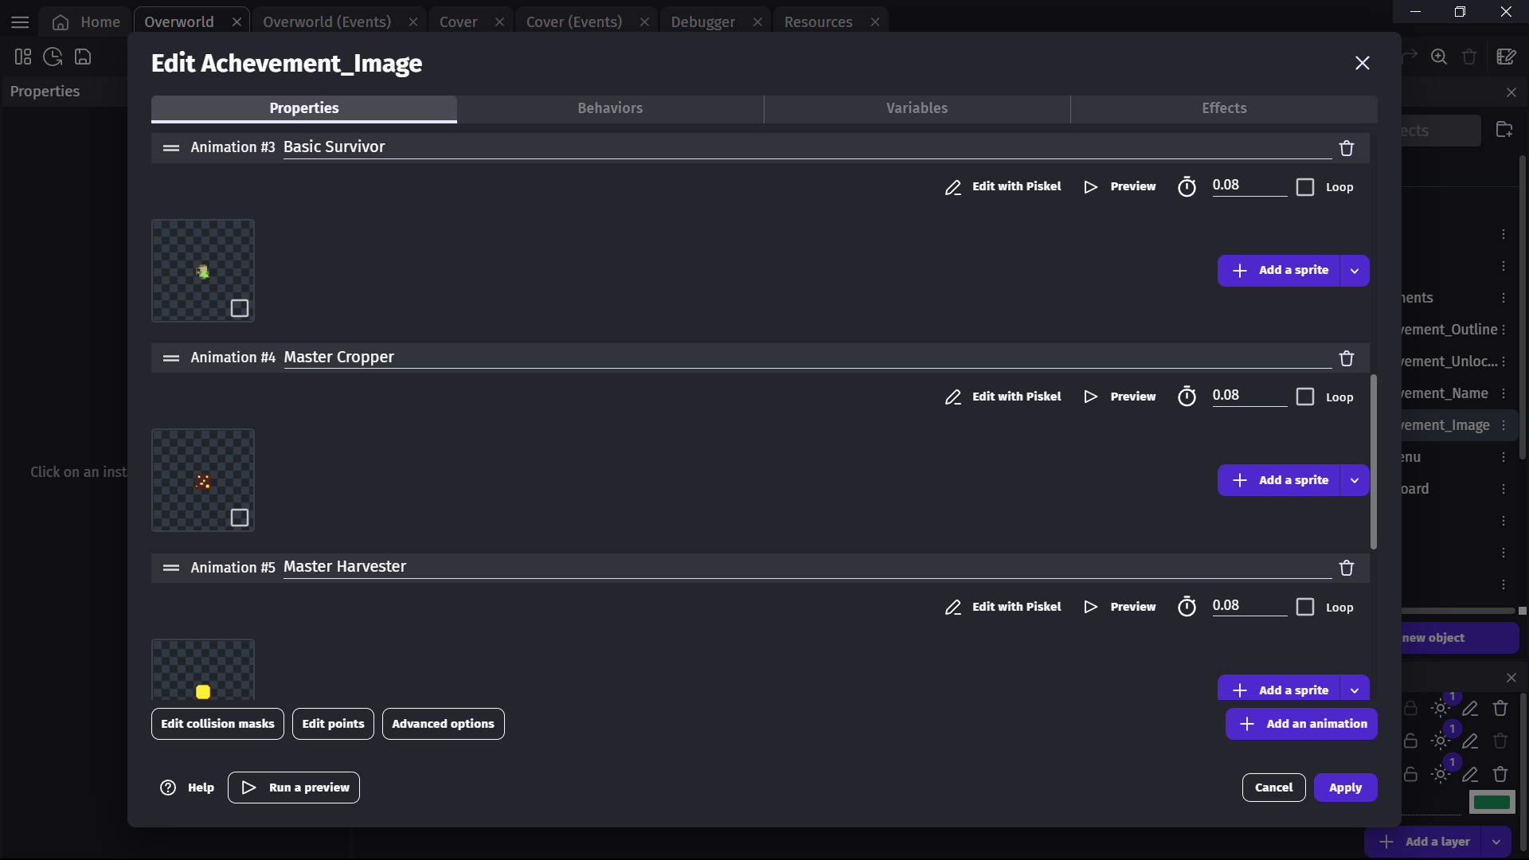Edit the top layer with the pencil icon
Screen dimensions: 1529x860
1471,708
